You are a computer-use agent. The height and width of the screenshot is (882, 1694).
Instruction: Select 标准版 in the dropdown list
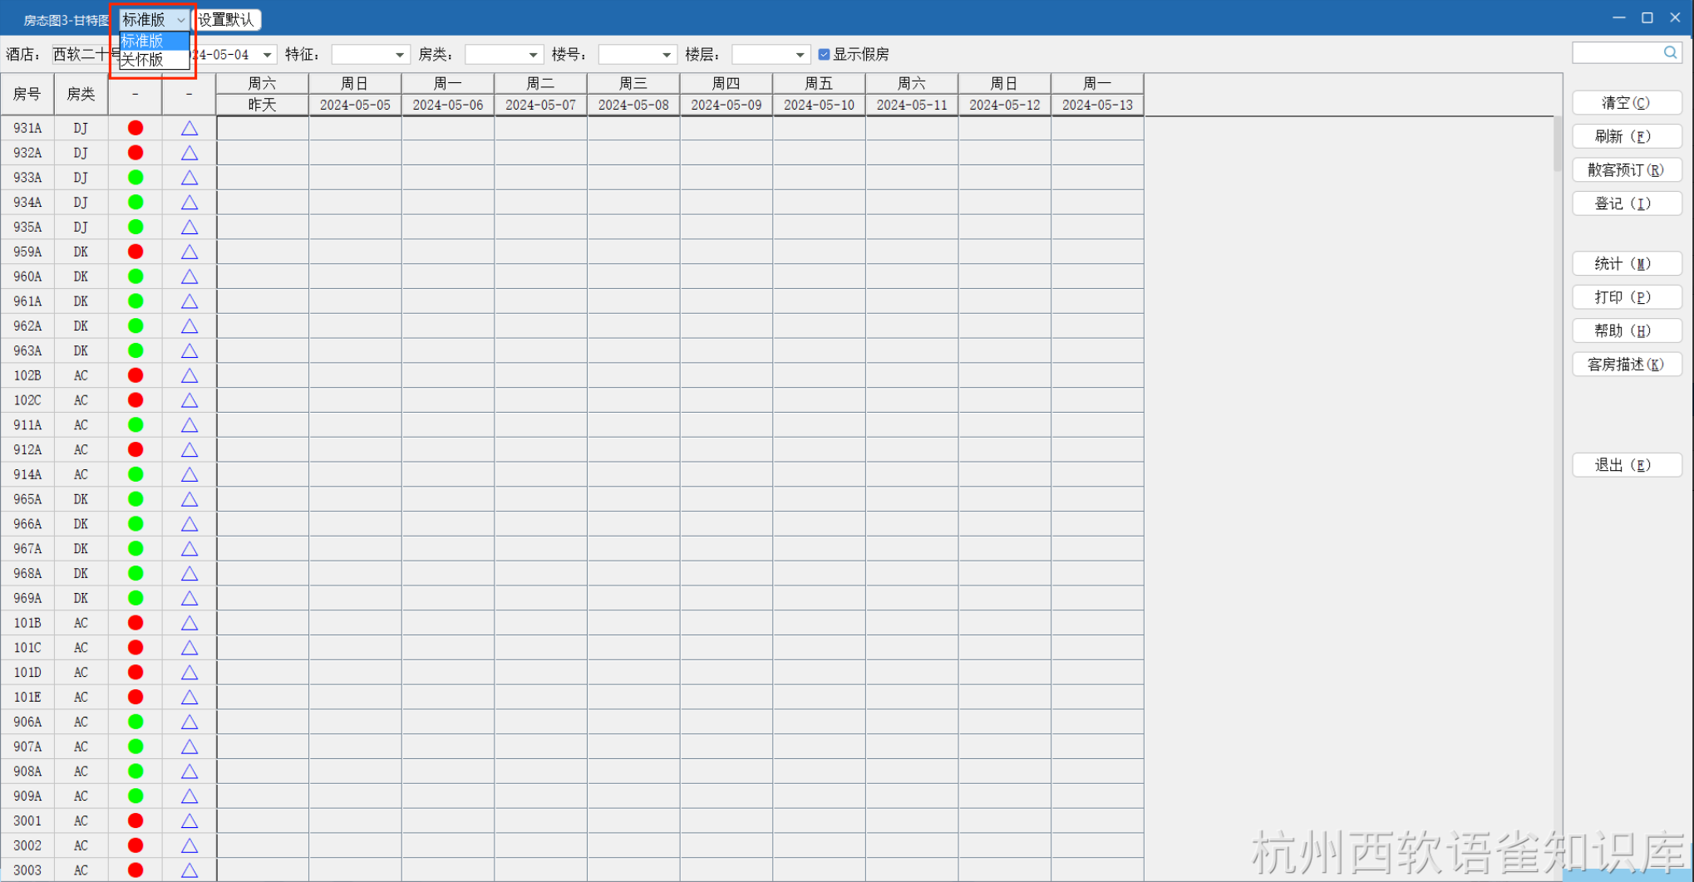(x=155, y=41)
